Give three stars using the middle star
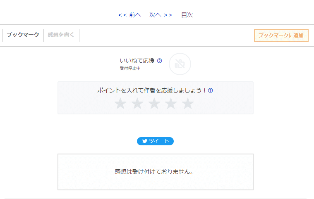The image size is (314, 199). tap(154, 104)
